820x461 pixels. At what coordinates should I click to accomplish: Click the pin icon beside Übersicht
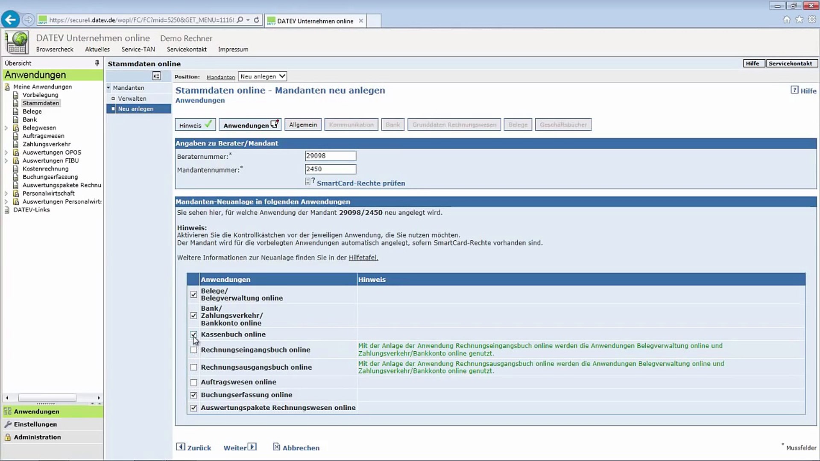97,63
